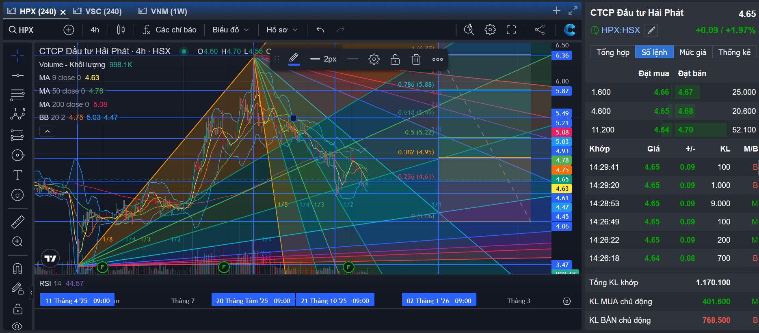
Task: Change the selected drawing's line color
Action: [294, 59]
